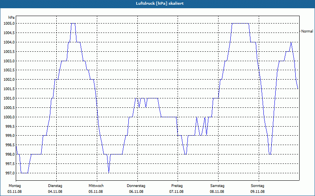Select the 'Freitag' day label

(177, 186)
